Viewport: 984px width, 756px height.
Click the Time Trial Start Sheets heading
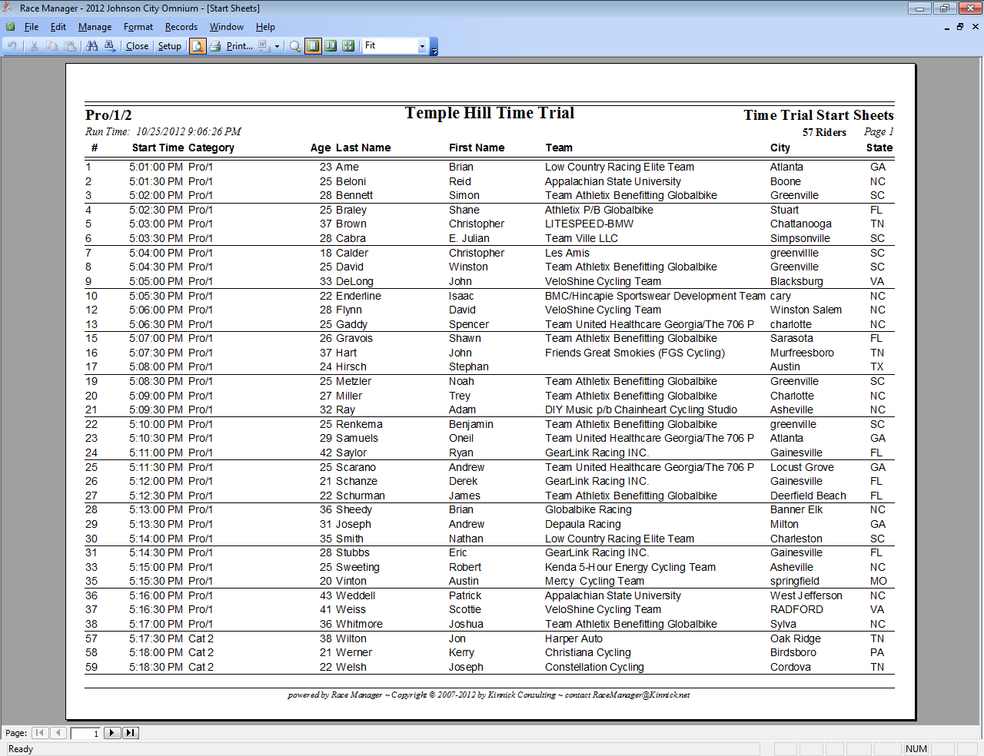pos(819,115)
